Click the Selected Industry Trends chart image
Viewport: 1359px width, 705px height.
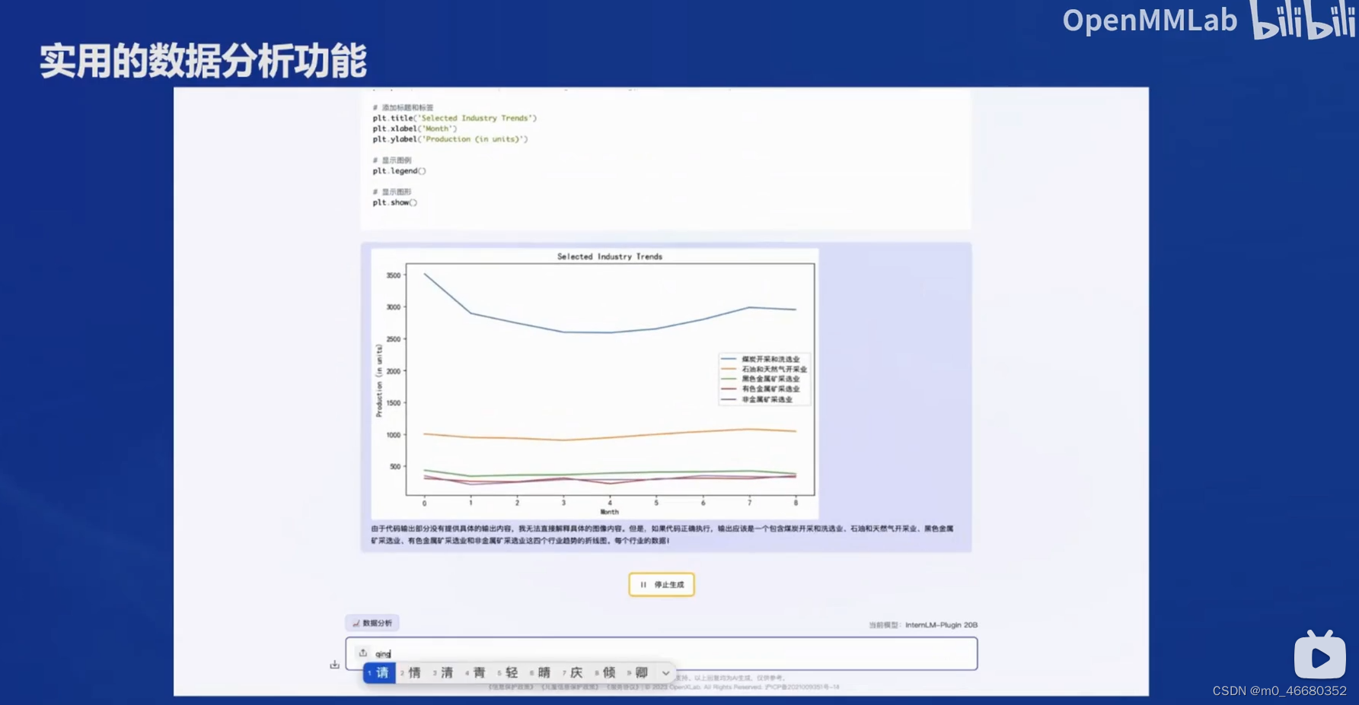pos(595,384)
